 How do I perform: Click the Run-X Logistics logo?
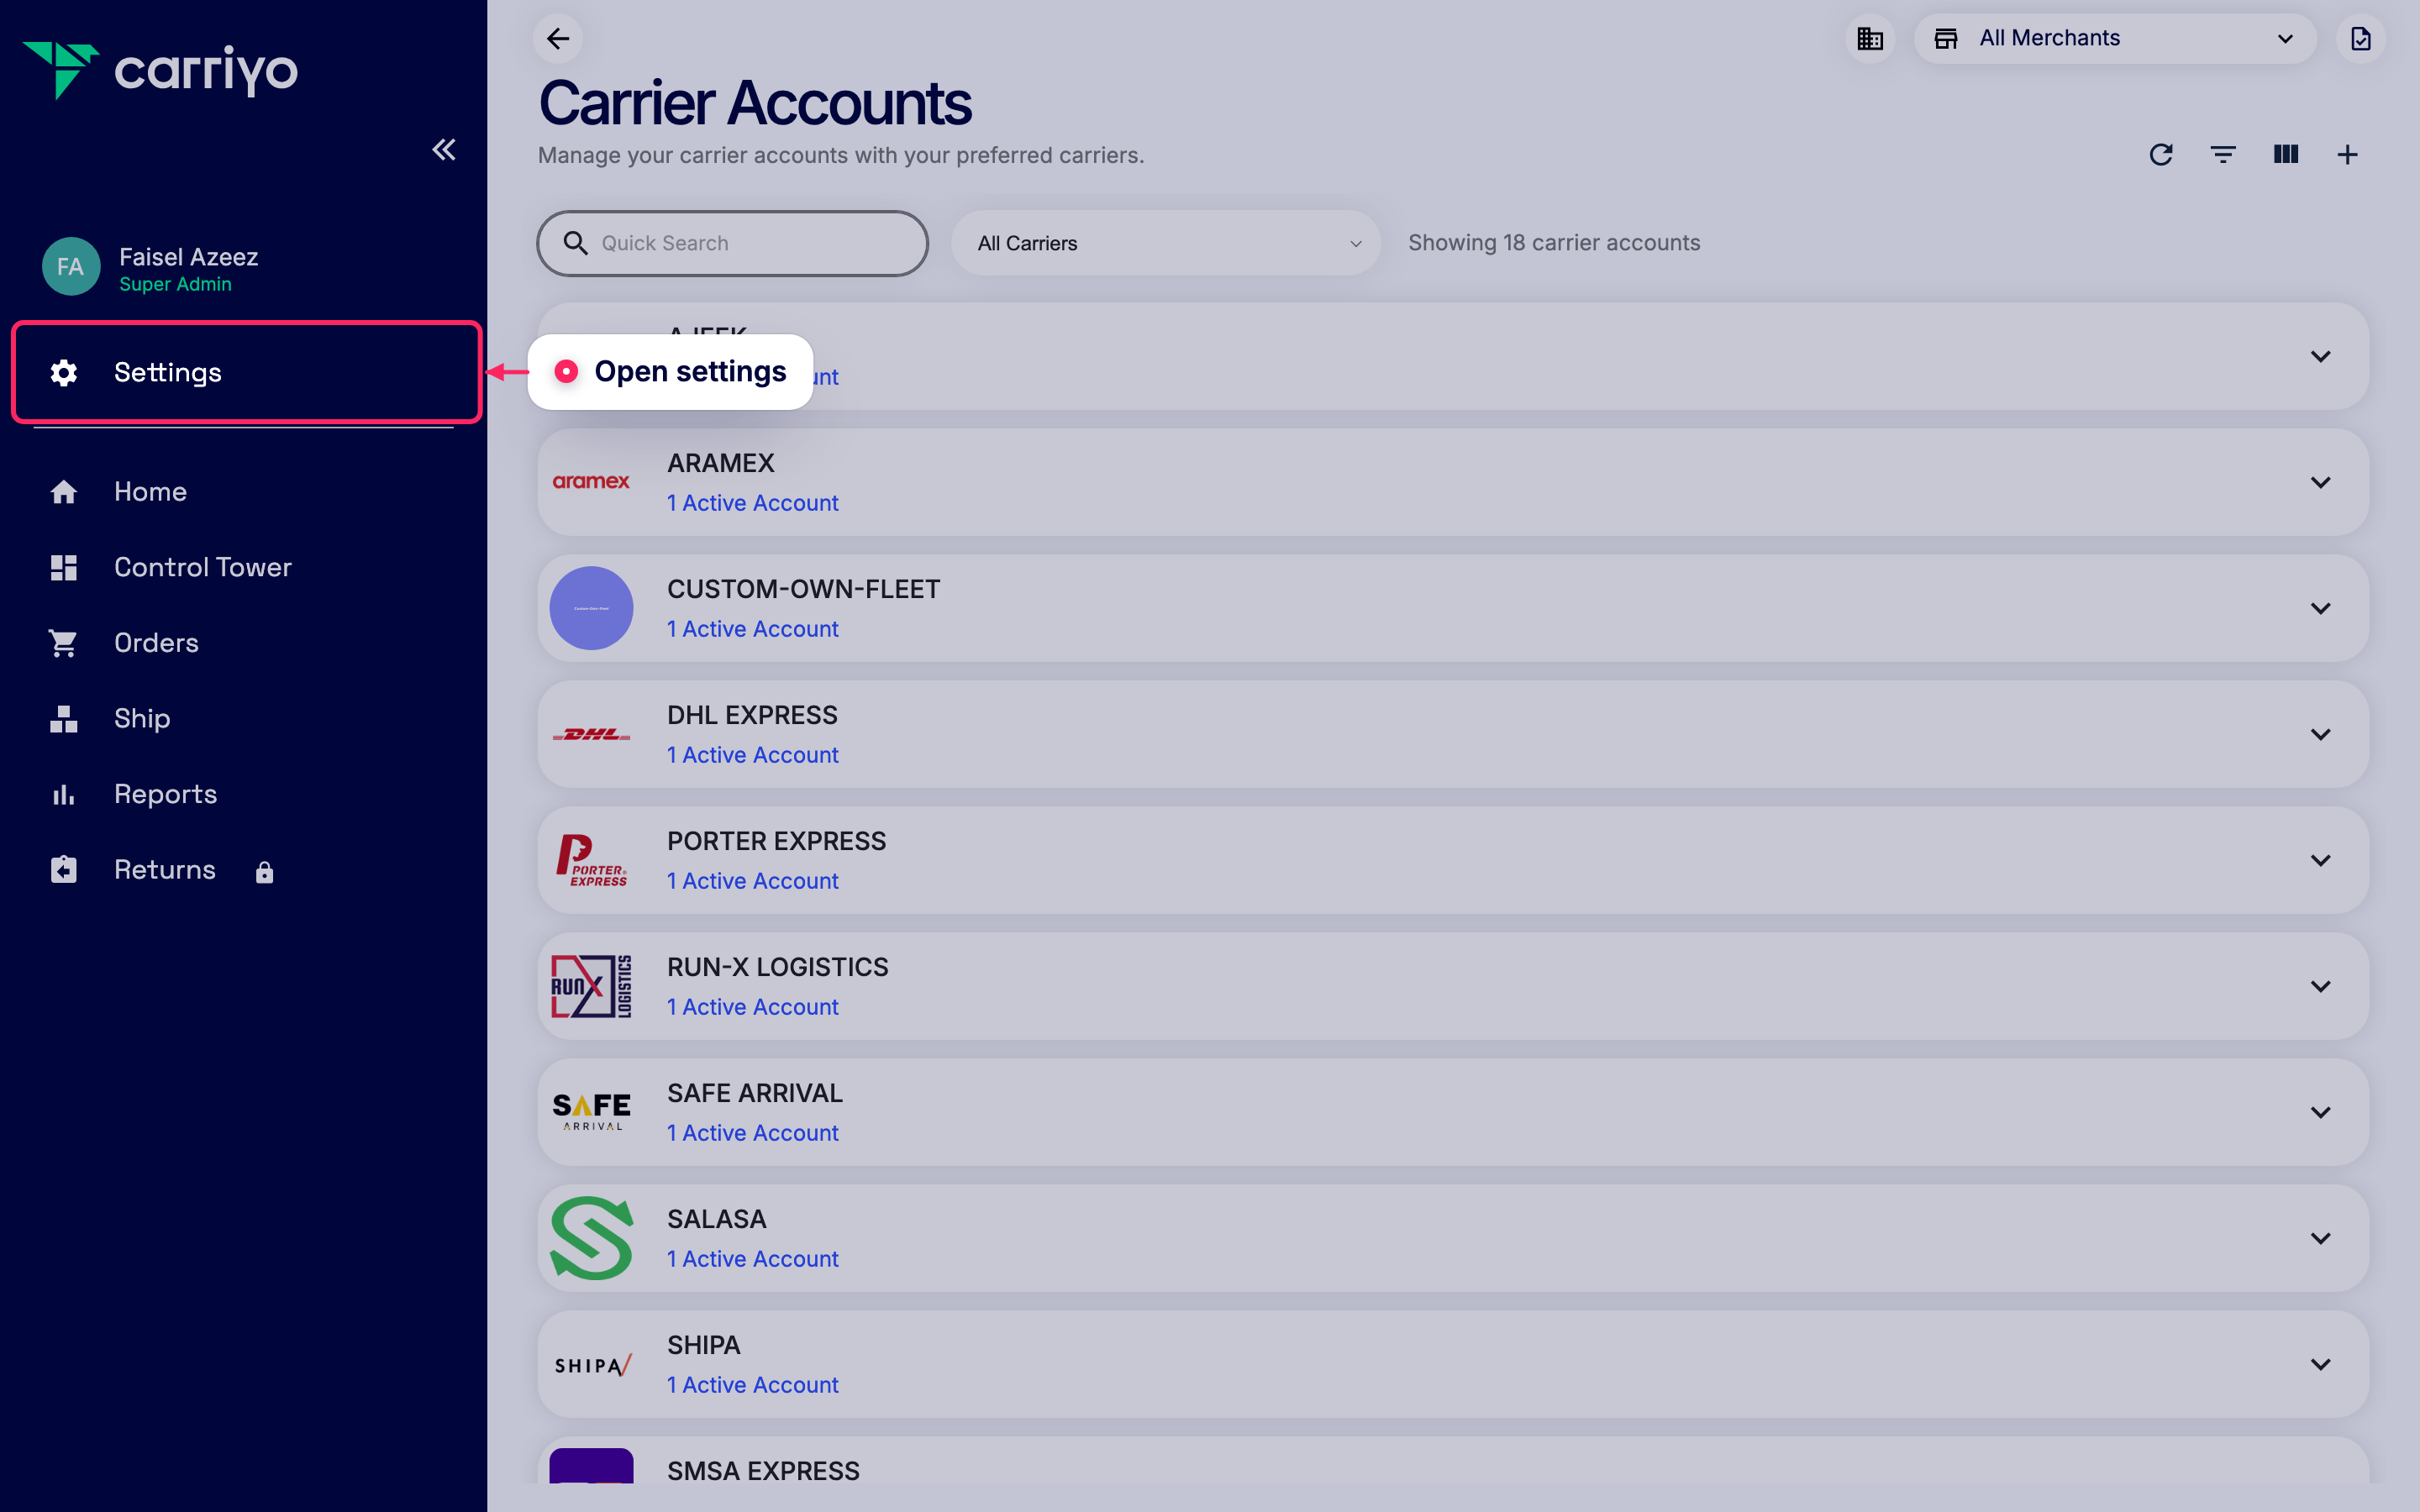click(591, 986)
